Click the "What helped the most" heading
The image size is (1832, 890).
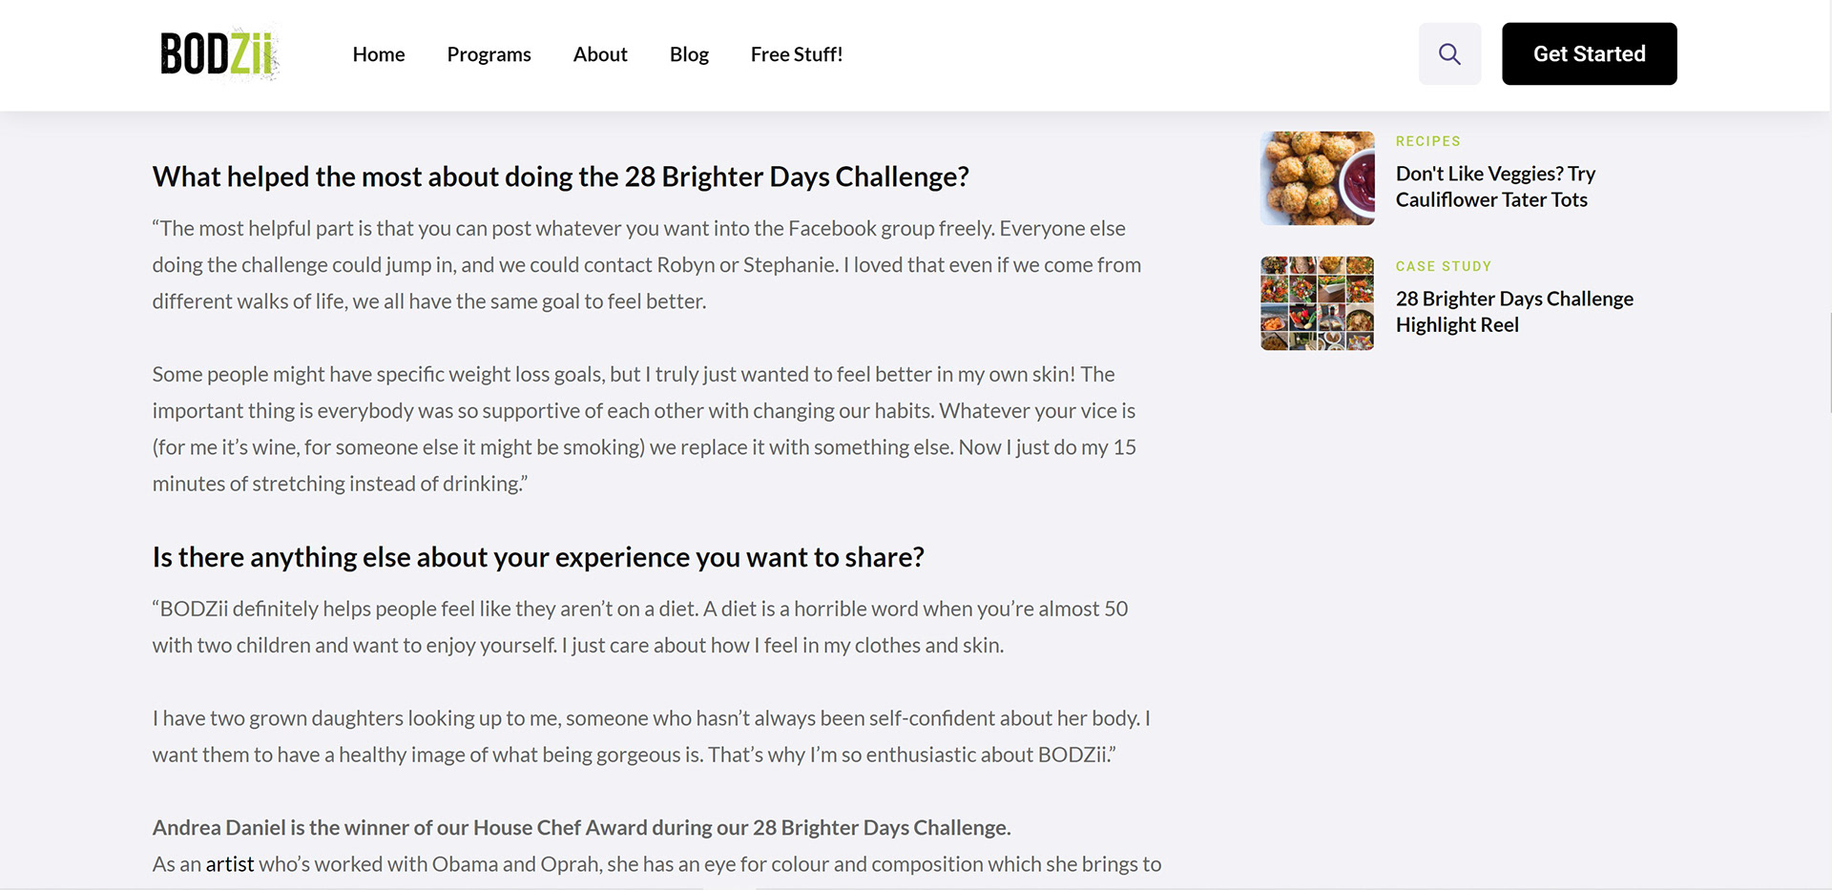click(560, 177)
